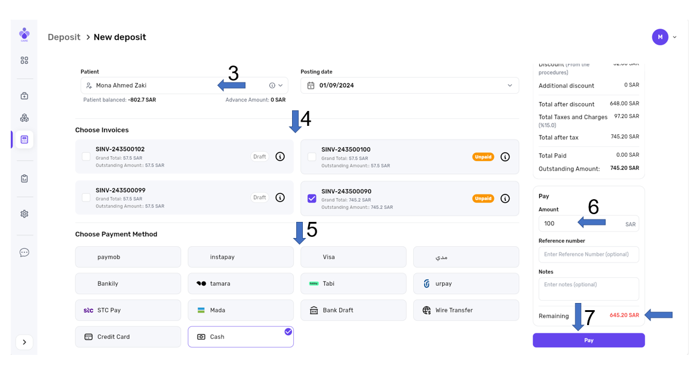The image size is (700, 371).
Task: Open the Posting date dropdown
Action: click(x=509, y=85)
